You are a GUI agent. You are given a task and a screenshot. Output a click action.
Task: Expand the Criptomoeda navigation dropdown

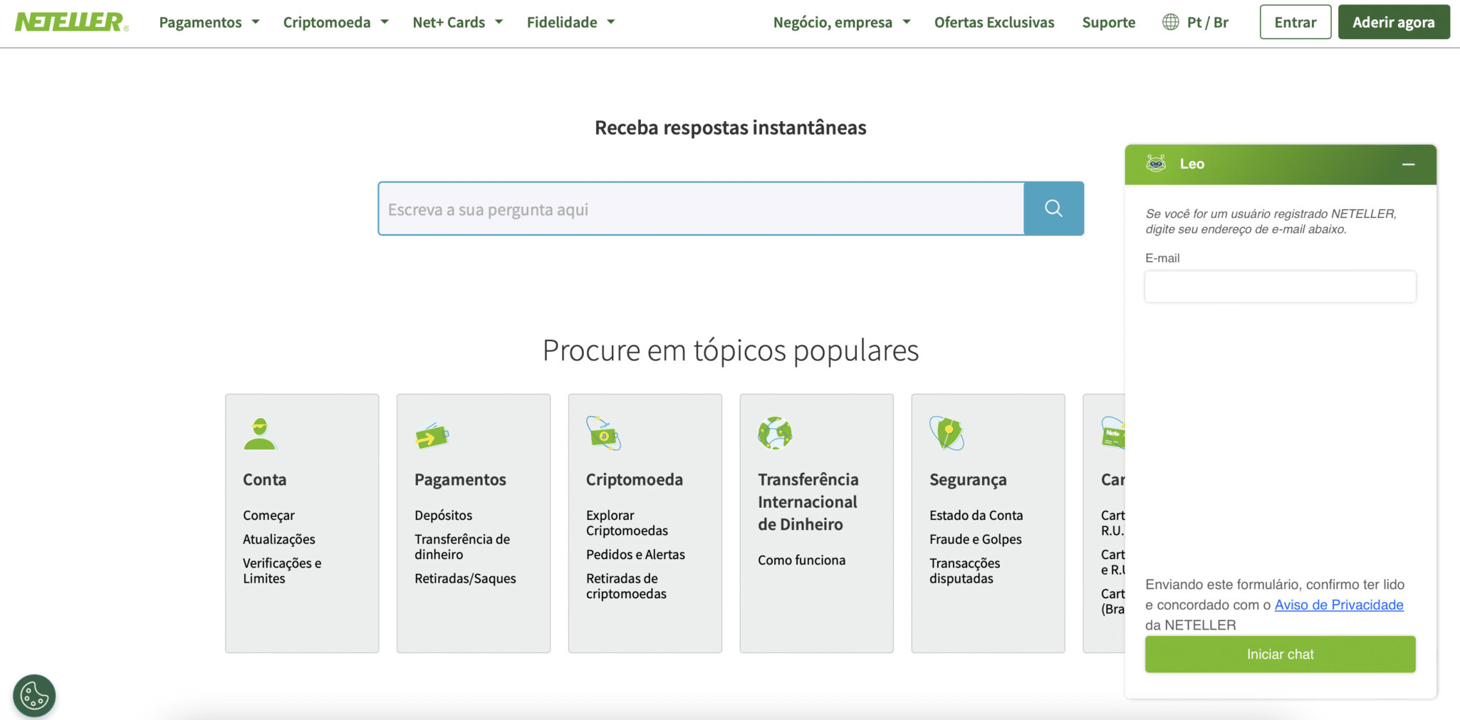tap(335, 22)
